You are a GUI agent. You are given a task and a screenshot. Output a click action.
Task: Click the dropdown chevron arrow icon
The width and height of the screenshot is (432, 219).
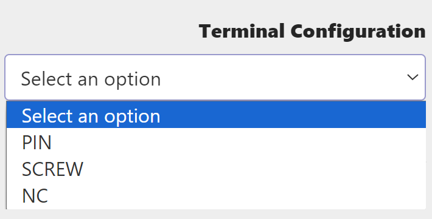click(413, 77)
